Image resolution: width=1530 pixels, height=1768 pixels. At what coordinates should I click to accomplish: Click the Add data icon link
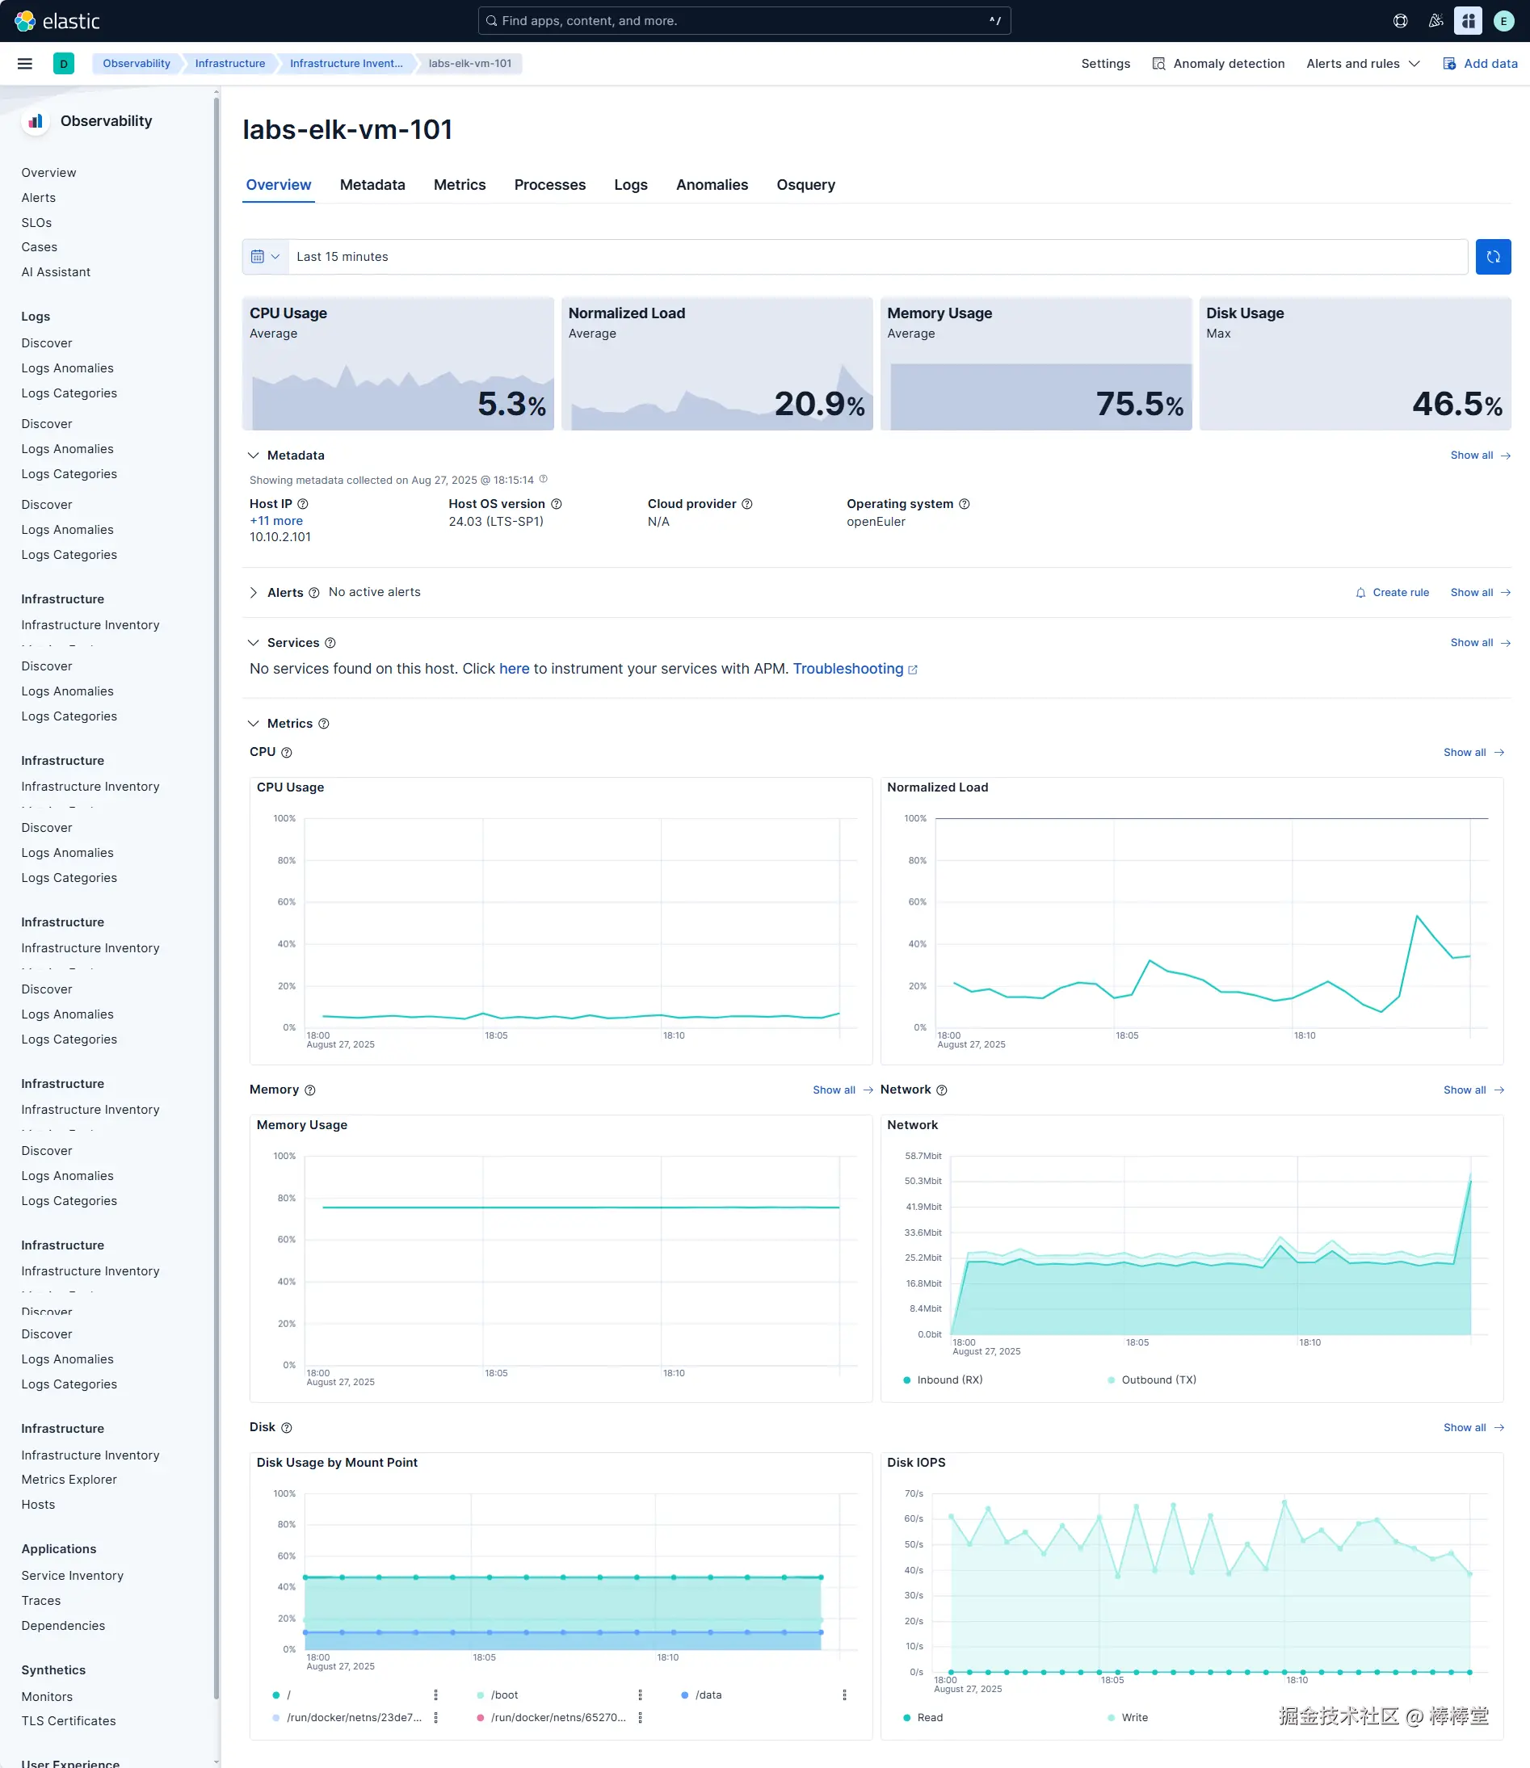(1480, 64)
